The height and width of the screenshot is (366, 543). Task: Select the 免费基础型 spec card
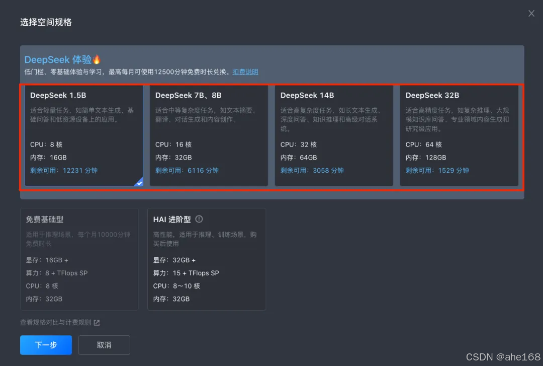[x=79, y=259]
